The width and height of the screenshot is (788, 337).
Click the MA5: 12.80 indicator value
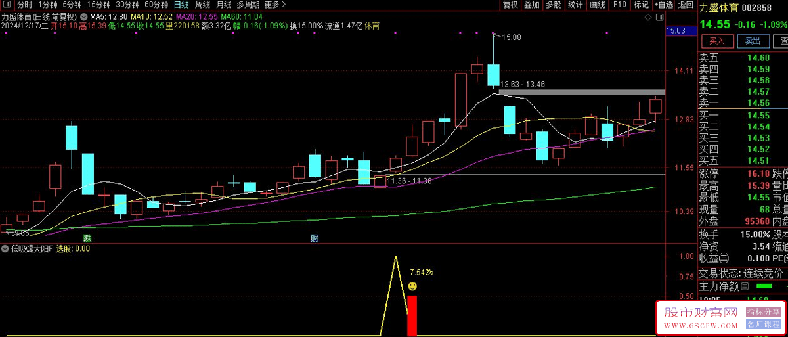[108, 16]
